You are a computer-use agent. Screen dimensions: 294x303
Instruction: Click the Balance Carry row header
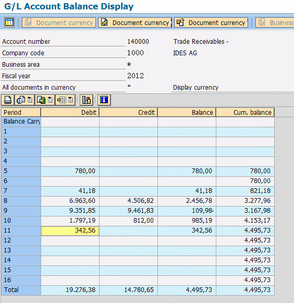21,122
